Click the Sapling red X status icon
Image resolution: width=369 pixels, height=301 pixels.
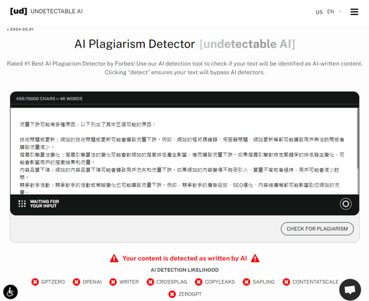(x=246, y=282)
